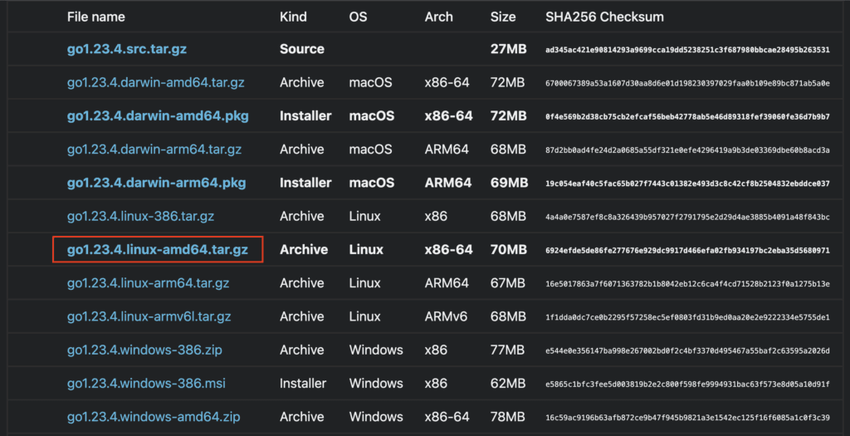Click the File name column header
850x436 pixels.
[x=96, y=17]
